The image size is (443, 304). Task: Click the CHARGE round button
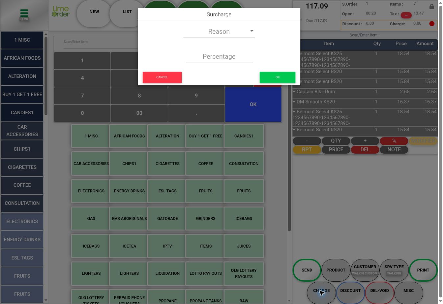321,293
